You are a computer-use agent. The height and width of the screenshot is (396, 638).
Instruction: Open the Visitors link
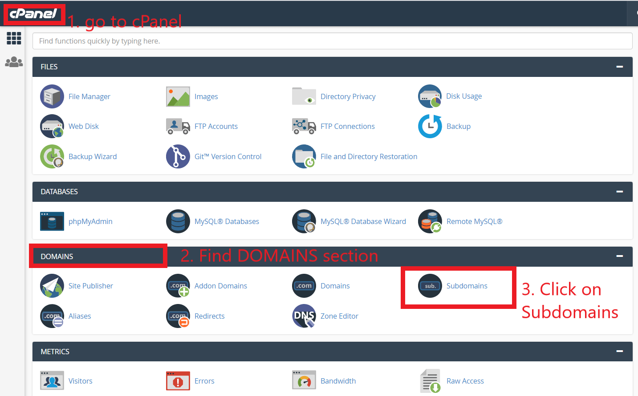81,381
